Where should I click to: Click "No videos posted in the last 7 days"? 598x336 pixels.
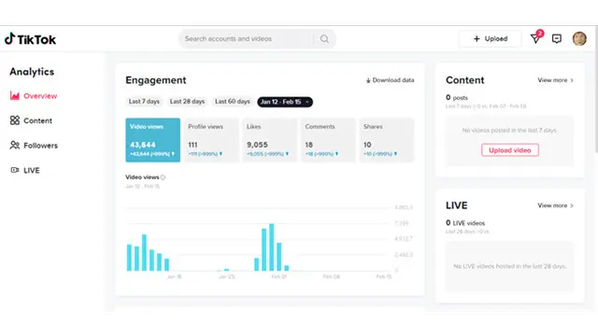click(509, 131)
